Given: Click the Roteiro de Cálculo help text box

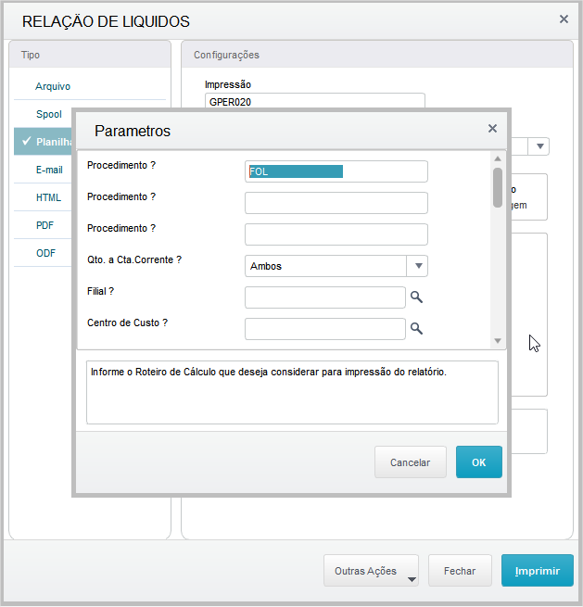Looking at the screenshot, I should pos(292,393).
